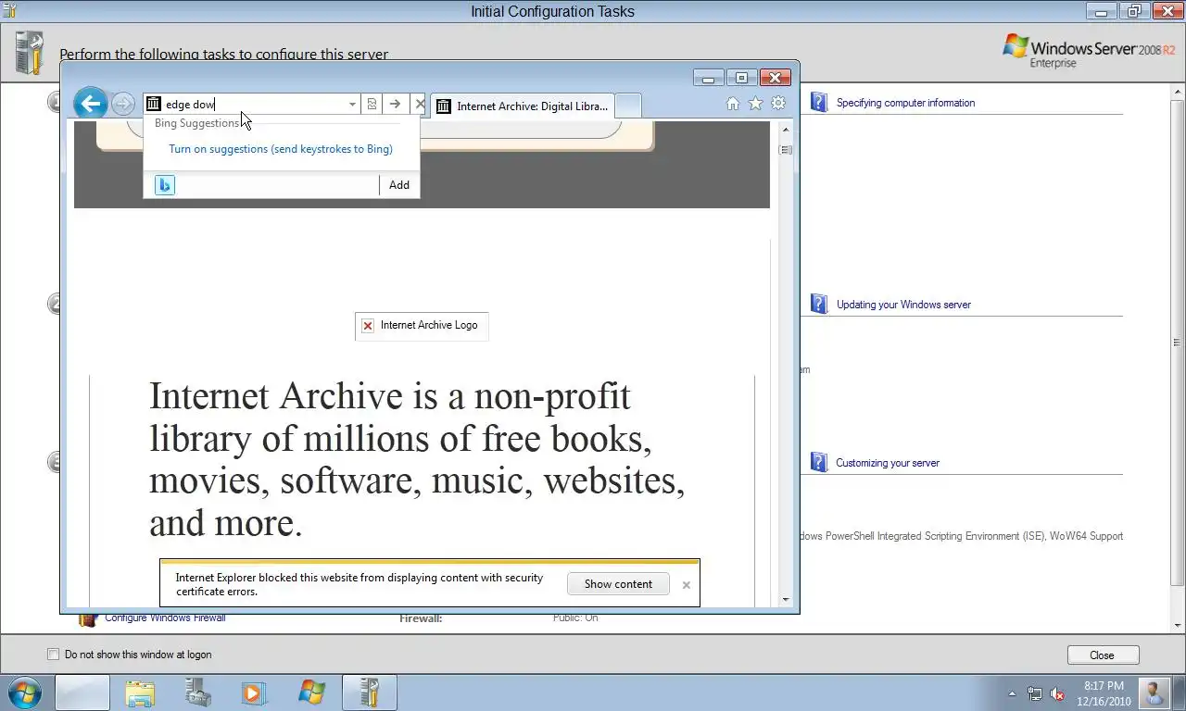The image size is (1186, 711).
Task: Click the Configure Windows Firewall shield icon
Action: click(x=88, y=619)
